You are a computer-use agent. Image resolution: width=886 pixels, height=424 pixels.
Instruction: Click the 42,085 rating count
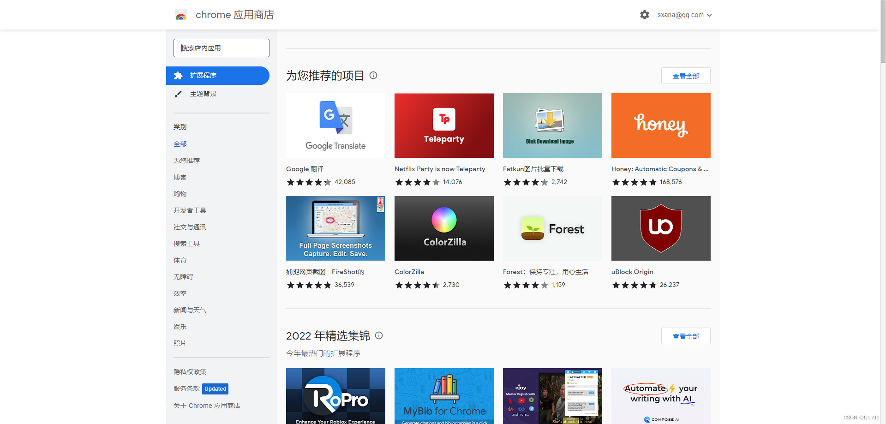pyautogui.click(x=345, y=182)
